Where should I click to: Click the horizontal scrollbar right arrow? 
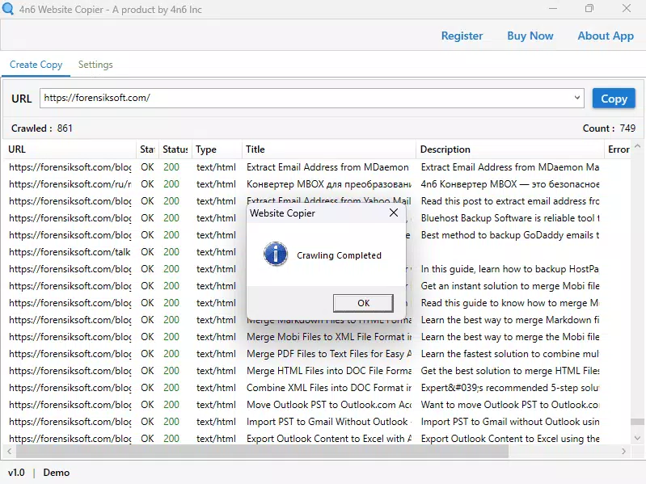click(x=623, y=451)
